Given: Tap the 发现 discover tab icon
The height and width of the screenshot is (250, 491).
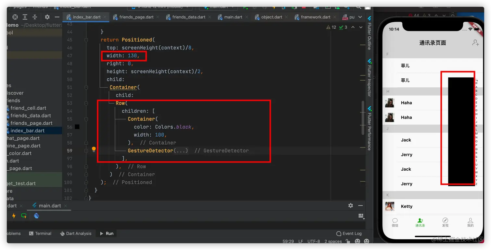Looking at the screenshot, I should click(445, 221).
